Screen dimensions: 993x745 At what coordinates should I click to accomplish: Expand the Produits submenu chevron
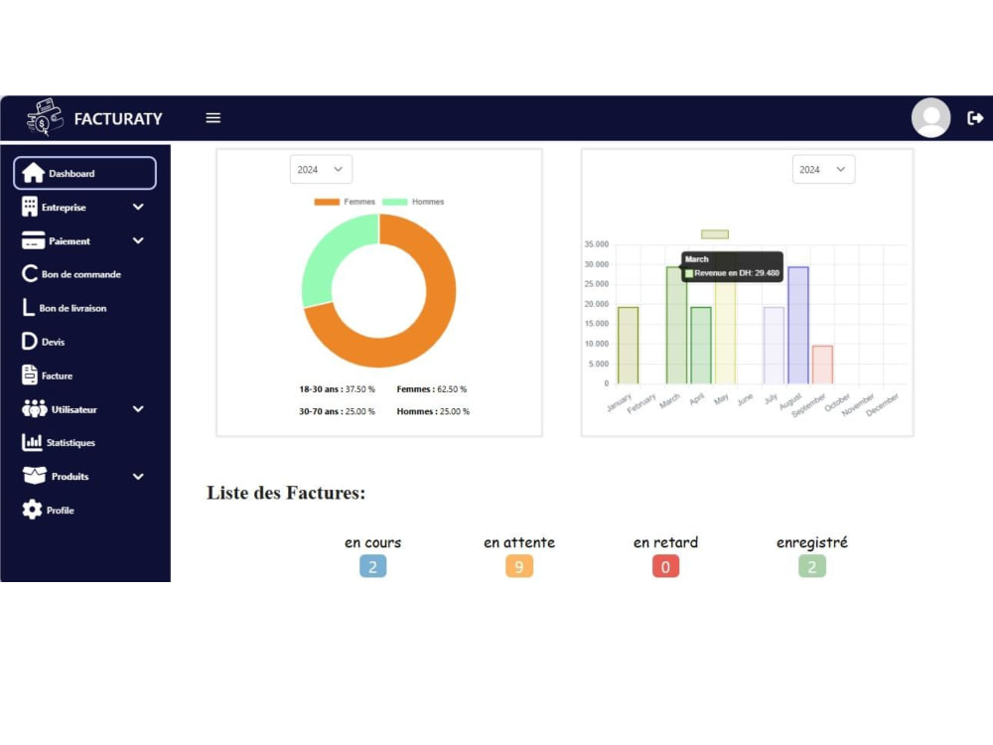[138, 477]
